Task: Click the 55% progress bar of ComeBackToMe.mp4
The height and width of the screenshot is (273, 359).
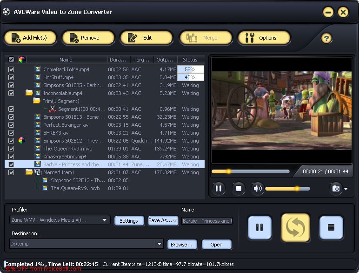Action: coord(191,69)
